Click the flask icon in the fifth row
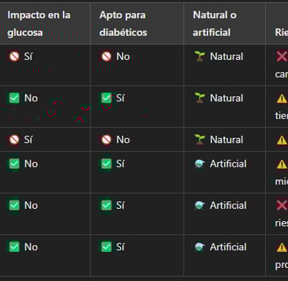Screen dimensions: 288x281 tap(200, 205)
